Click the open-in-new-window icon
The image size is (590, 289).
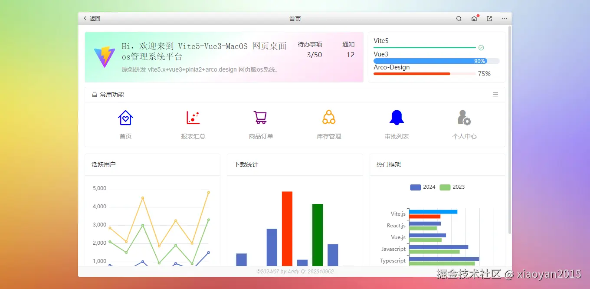click(x=489, y=19)
